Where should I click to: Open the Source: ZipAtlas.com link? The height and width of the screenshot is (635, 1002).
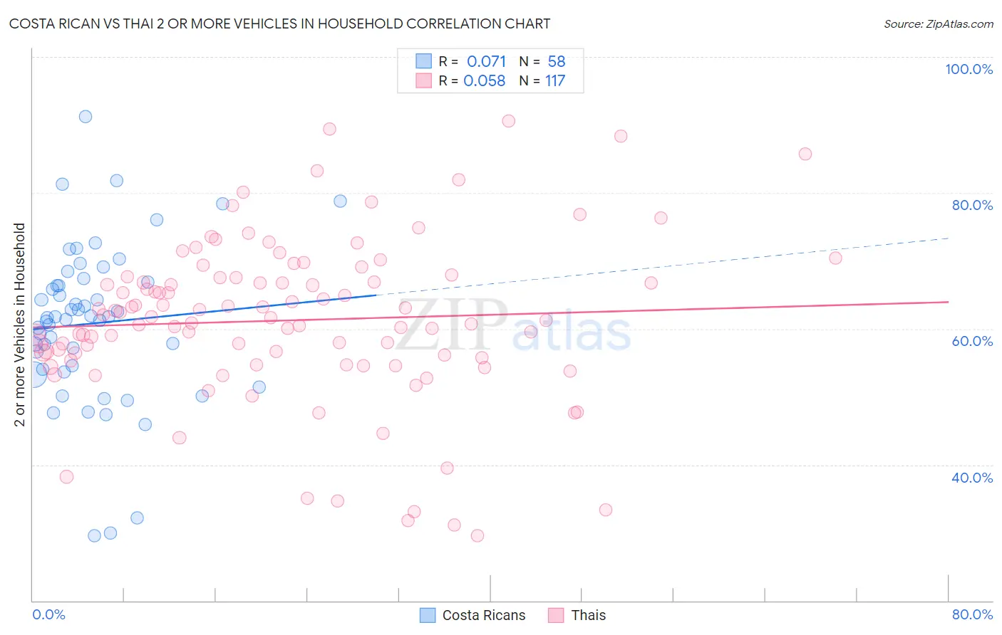point(938,23)
